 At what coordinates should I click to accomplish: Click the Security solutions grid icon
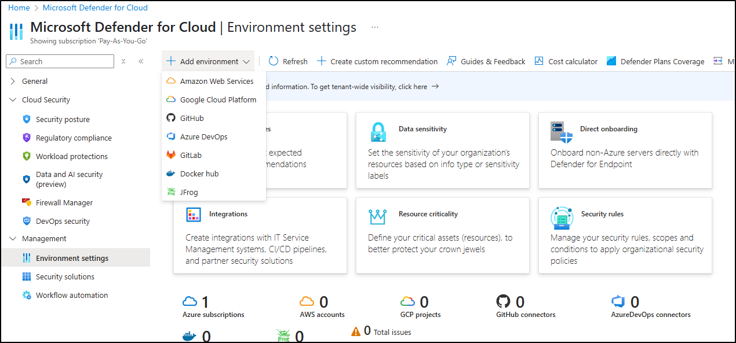pos(26,276)
